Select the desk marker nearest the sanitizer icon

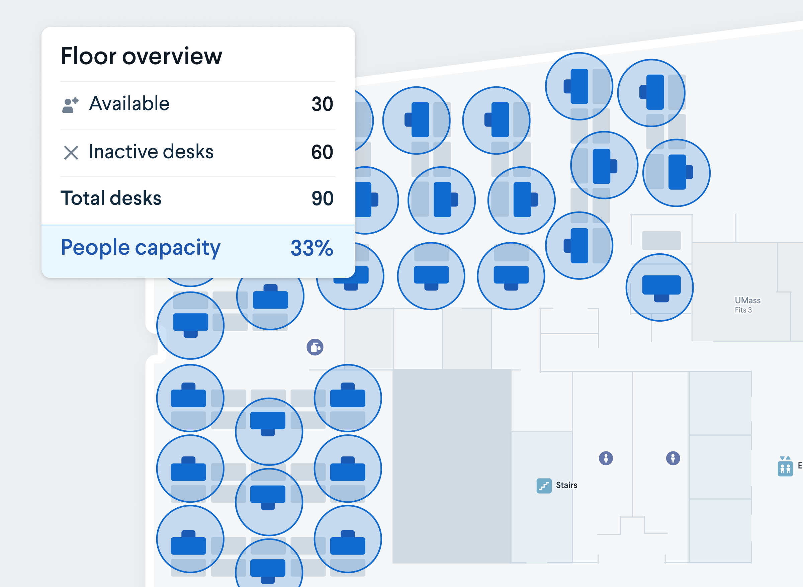(x=270, y=296)
